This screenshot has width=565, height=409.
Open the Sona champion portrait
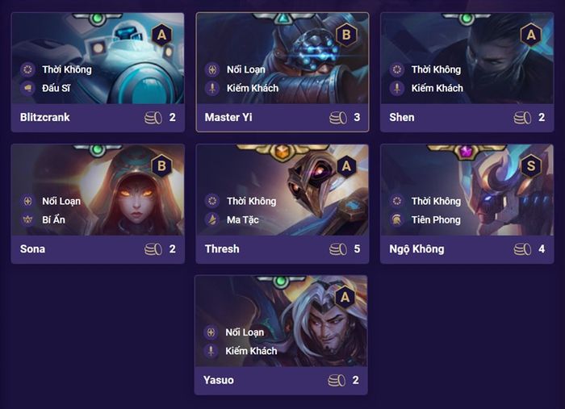(98, 190)
